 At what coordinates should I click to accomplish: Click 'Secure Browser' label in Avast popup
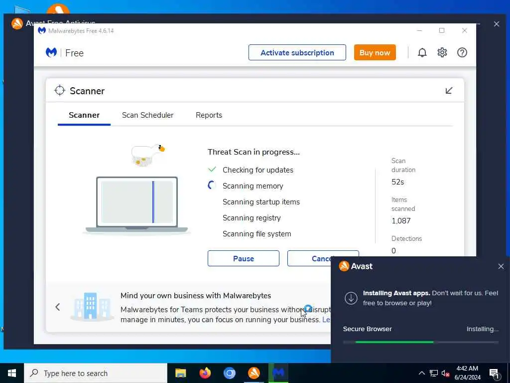point(367,329)
